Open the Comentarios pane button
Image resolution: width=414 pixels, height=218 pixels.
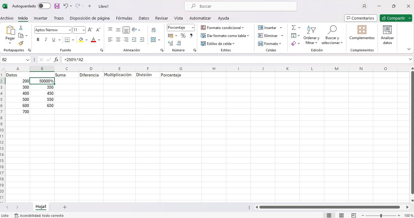360,18
